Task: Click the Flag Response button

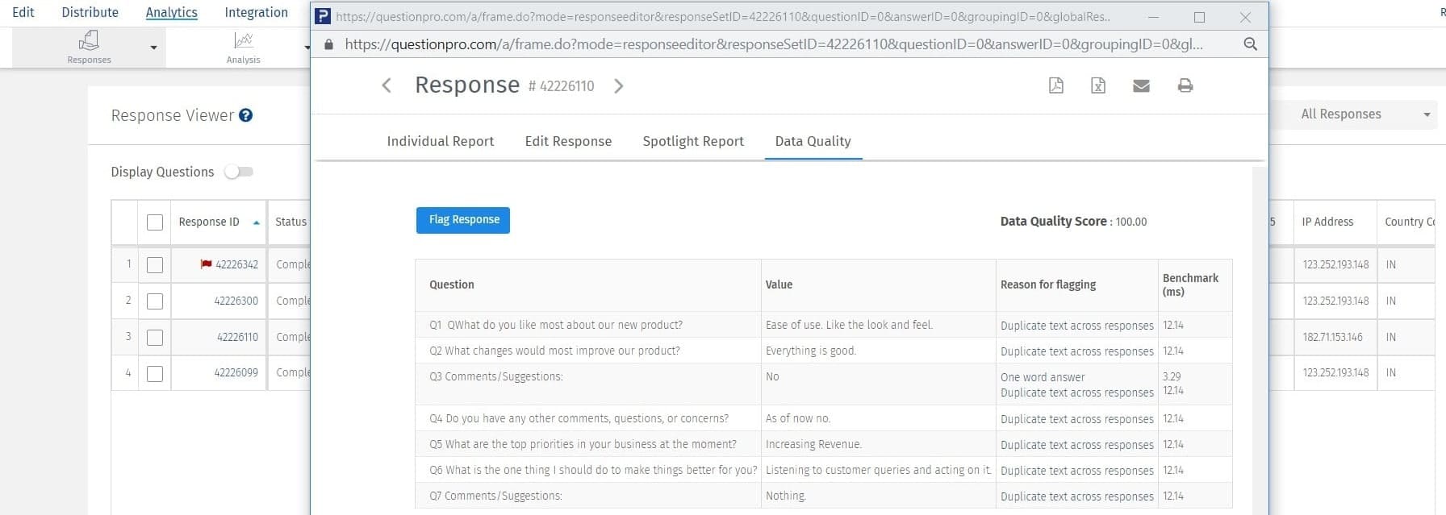Action: click(463, 220)
